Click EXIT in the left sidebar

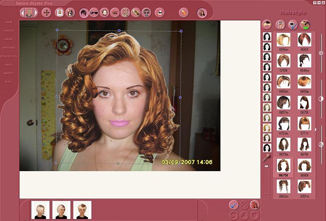click(x=9, y=81)
